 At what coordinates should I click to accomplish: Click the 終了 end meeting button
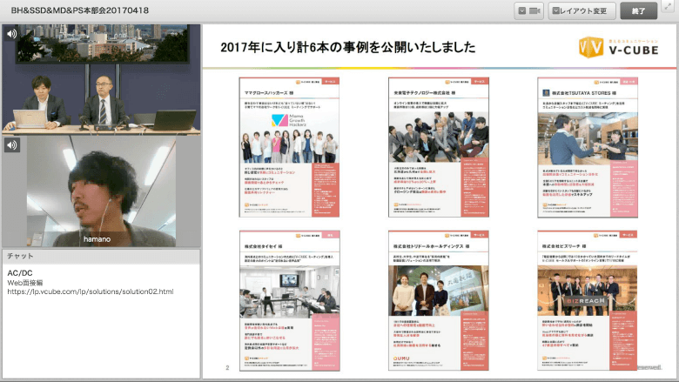(639, 10)
